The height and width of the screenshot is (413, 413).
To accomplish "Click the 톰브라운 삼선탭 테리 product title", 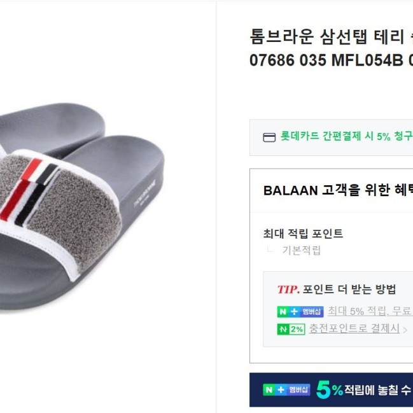I will click(x=331, y=37).
